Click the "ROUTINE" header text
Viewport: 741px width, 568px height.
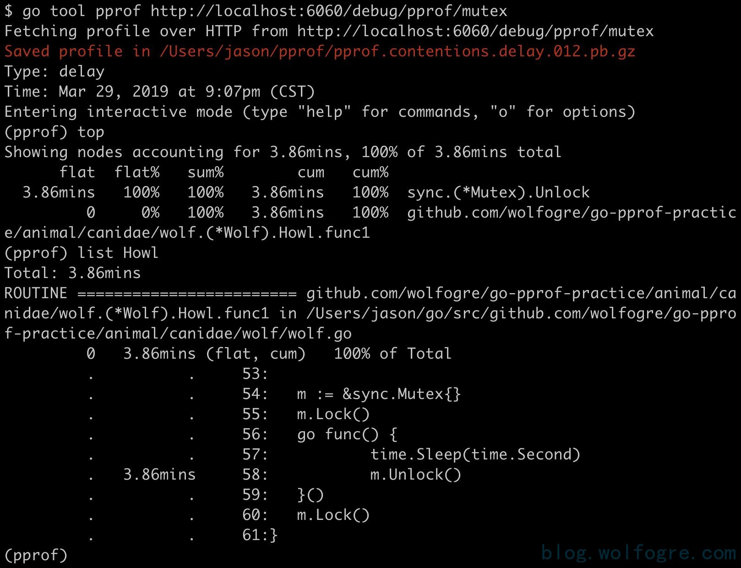point(36,293)
